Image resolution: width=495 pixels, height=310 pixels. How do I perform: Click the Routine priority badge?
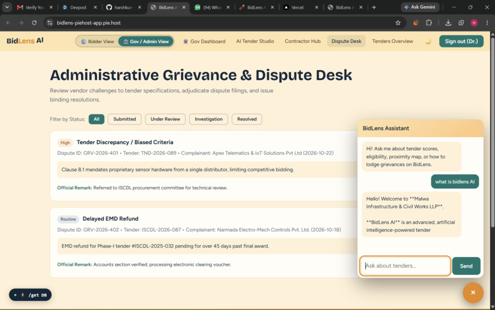68,219
